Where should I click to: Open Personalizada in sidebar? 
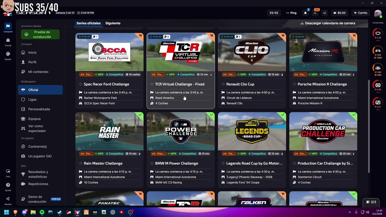(x=40, y=109)
